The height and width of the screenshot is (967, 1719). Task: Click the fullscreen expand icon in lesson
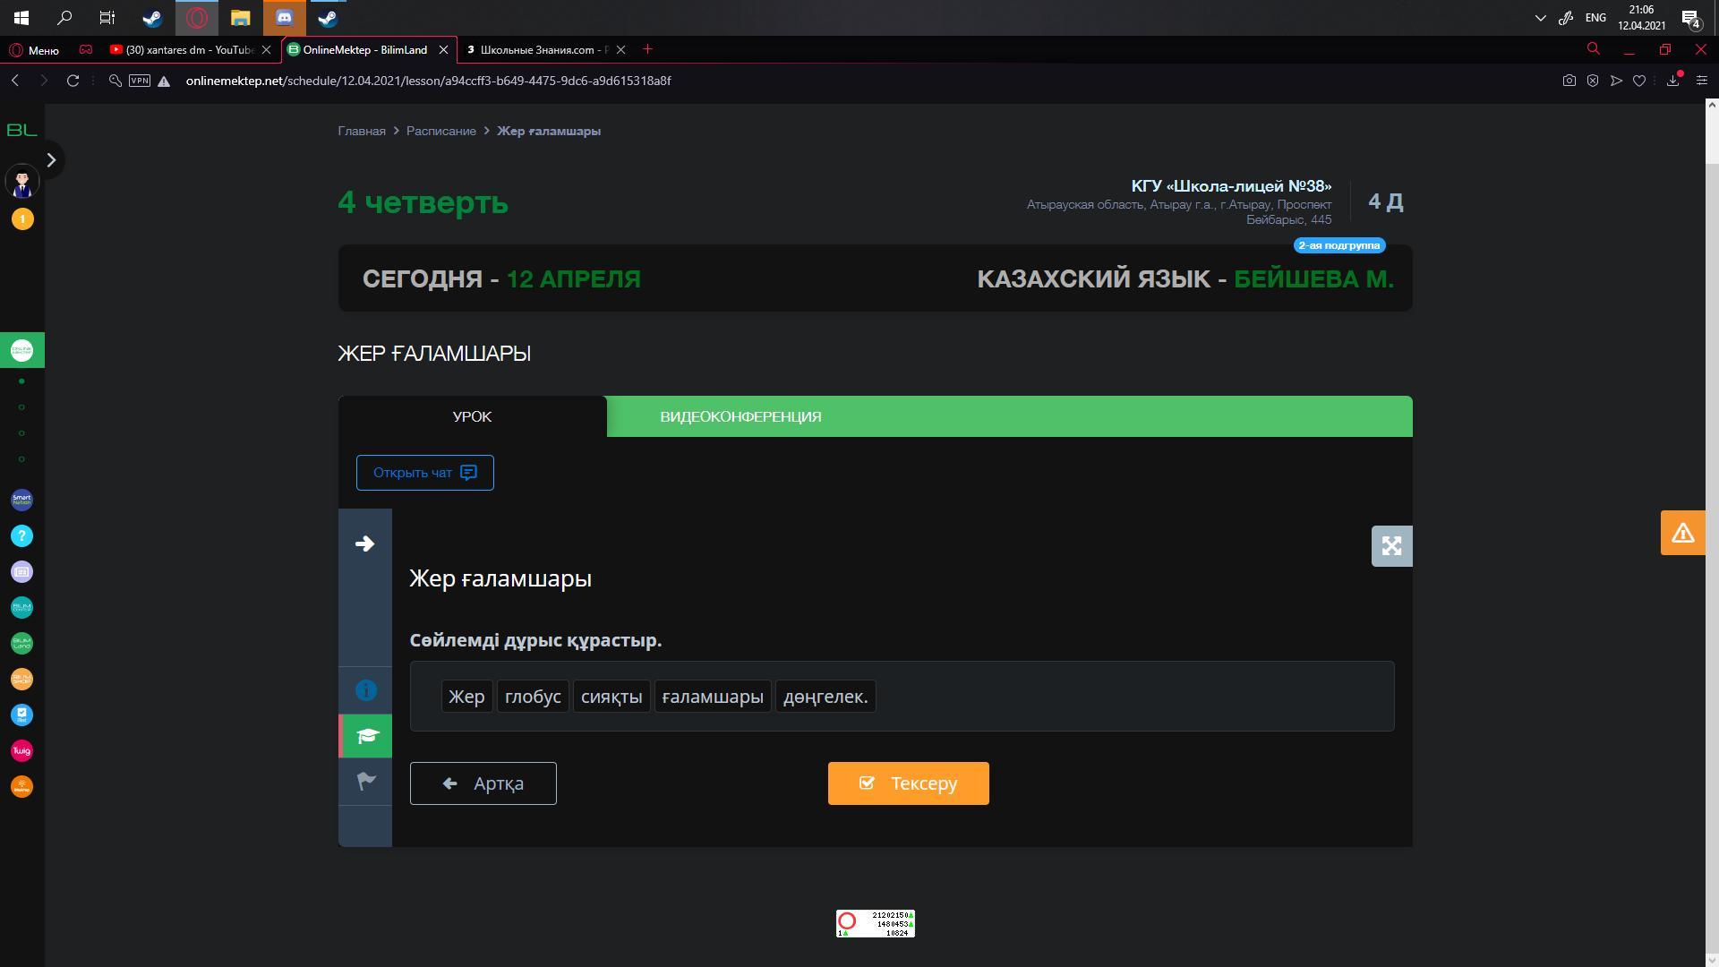pos(1391,546)
